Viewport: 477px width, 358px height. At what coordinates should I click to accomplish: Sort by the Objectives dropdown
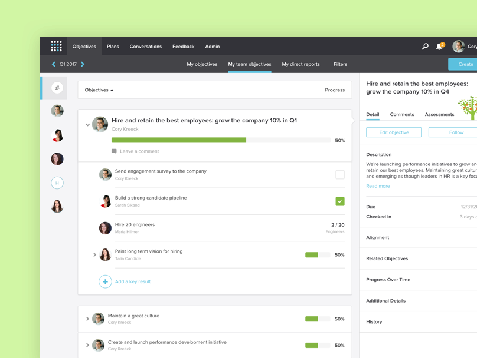[x=99, y=90]
